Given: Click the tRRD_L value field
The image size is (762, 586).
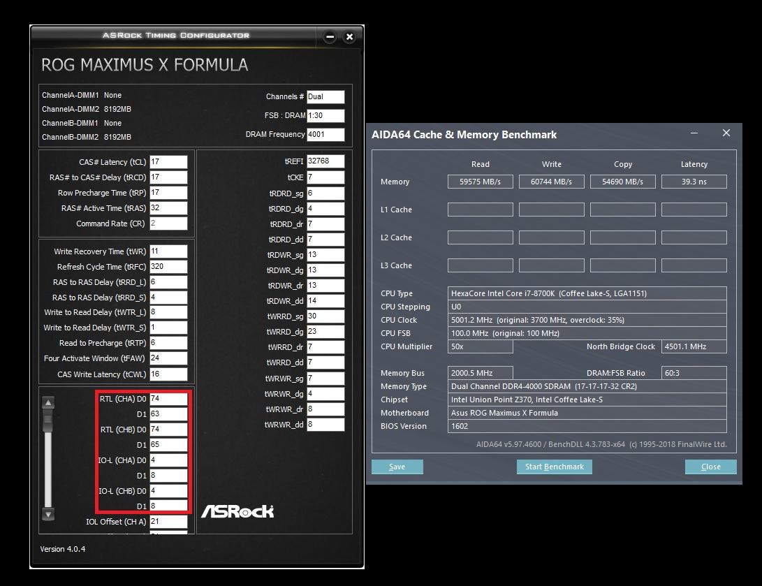Looking at the screenshot, I should click(168, 281).
